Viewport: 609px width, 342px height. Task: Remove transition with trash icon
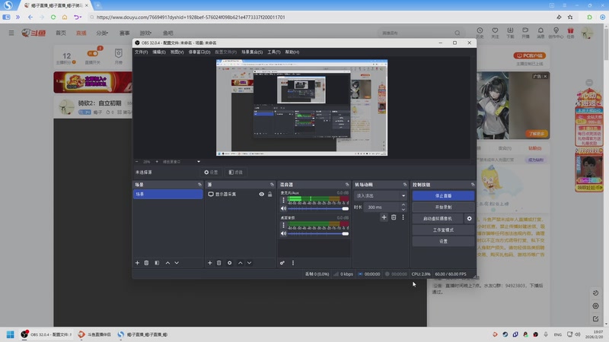pos(394,218)
